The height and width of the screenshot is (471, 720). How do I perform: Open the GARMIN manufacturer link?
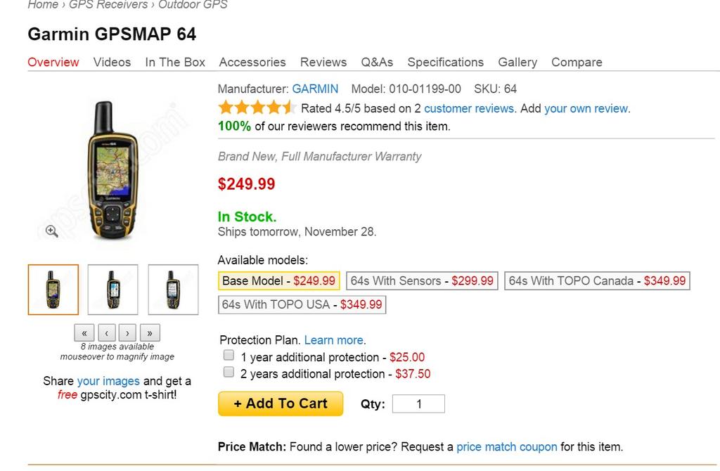(315, 89)
